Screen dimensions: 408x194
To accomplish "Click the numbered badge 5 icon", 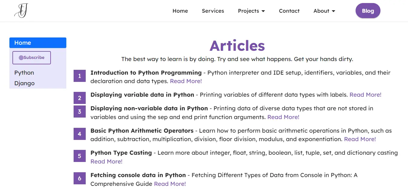I will pyautogui.click(x=80, y=156).
